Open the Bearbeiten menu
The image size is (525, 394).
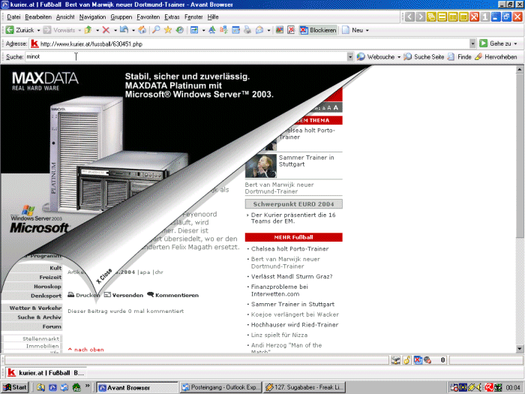click(x=38, y=17)
